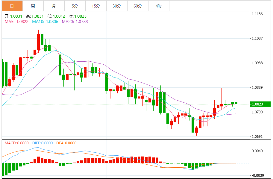Open the 60分 timeframe tab
This screenshot has height=179, width=273.
point(138,6)
